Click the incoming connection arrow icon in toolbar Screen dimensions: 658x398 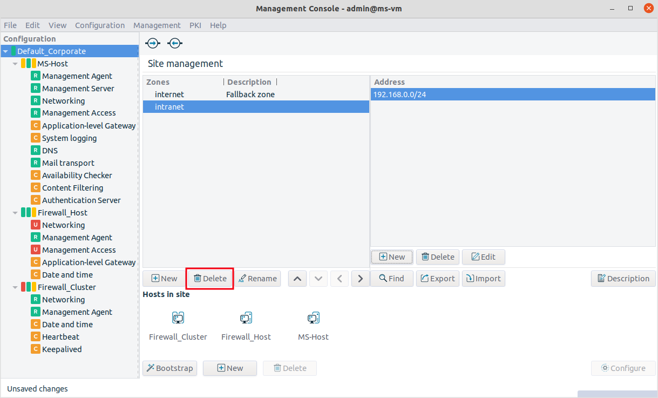pos(174,43)
